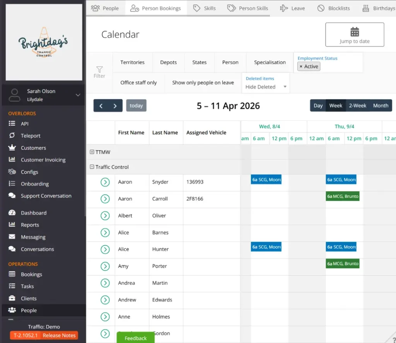
Task: Enable Show only people on leave
Action: pyautogui.click(x=203, y=82)
